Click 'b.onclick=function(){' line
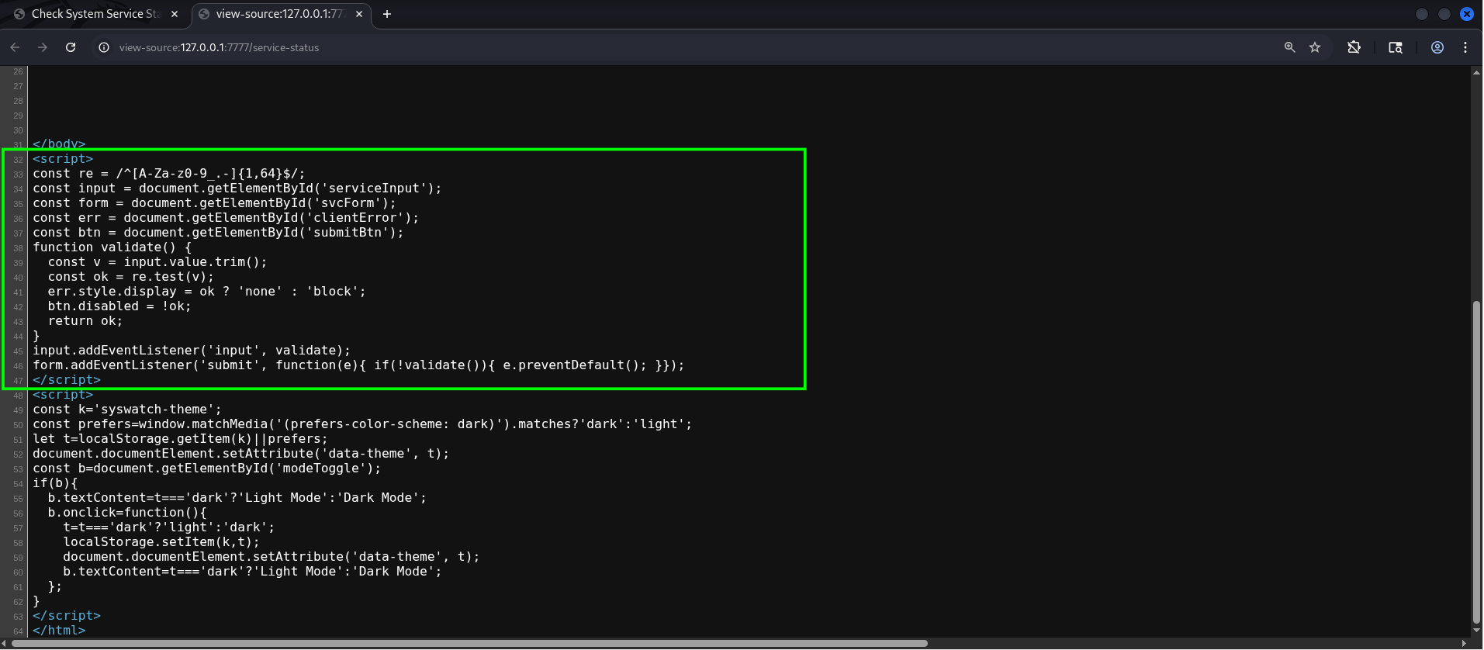The width and height of the screenshot is (1484, 650). coord(127,513)
